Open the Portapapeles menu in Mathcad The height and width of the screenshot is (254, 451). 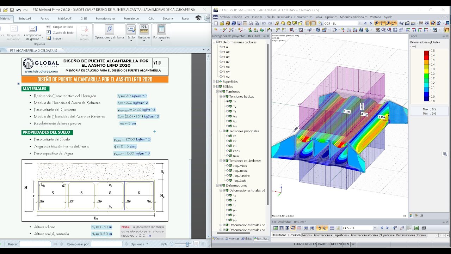click(x=161, y=32)
